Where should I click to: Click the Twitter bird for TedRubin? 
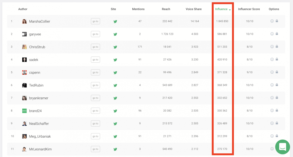point(115,85)
